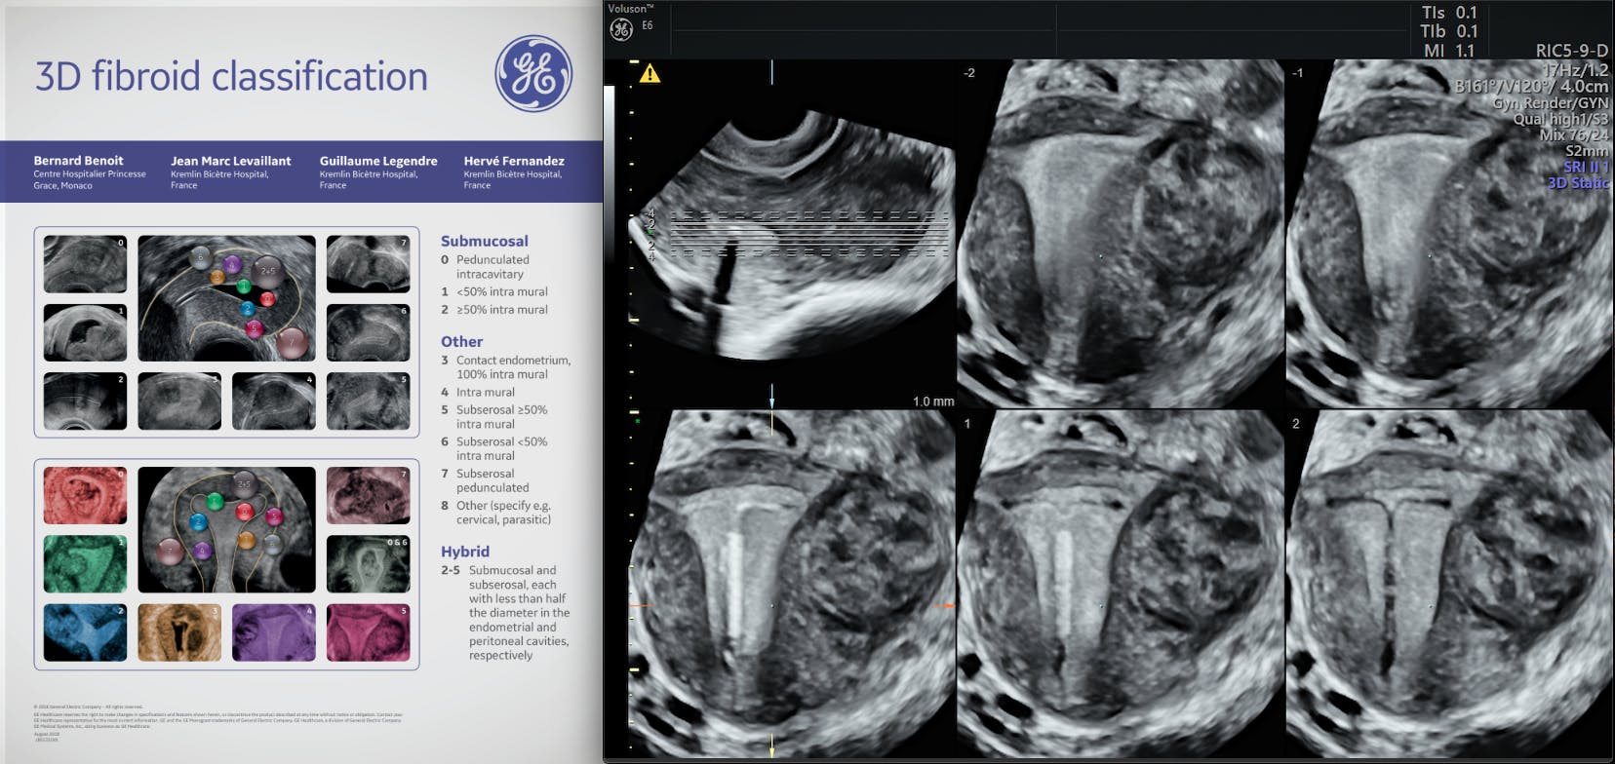Click the large pink 7 bubble in the upper diagram
Viewport: 1615px width, 764px height.
point(291,342)
